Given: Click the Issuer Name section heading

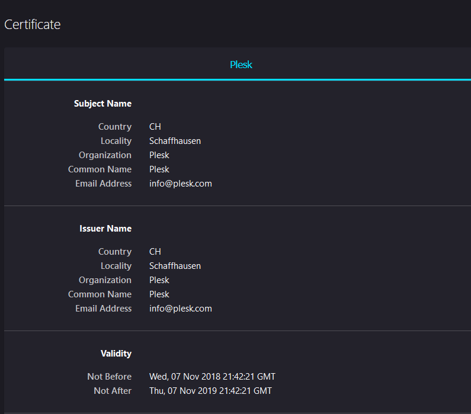Looking at the screenshot, I should tap(105, 229).
